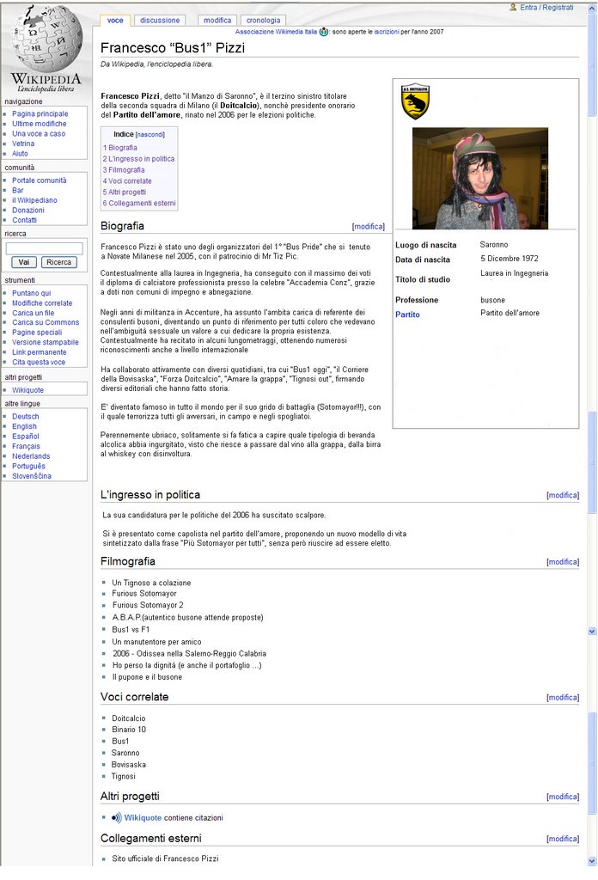Open Puntano qui in strumenti
Viewport: 598px width, 880px height.
click(x=32, y=293)
